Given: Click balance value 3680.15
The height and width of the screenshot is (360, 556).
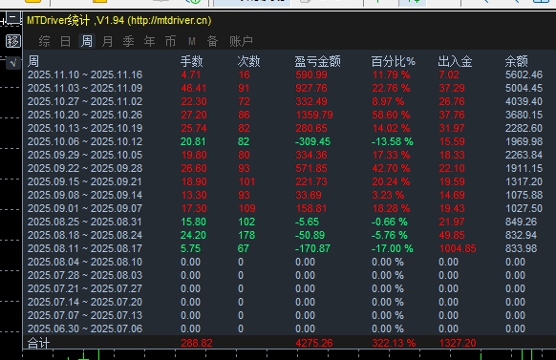Looking at the screenshot, I should tap(524, 115).
